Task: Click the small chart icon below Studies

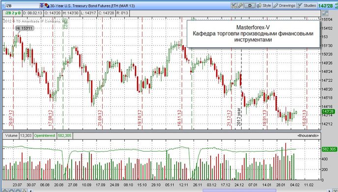Action: (x=325, y=13)
